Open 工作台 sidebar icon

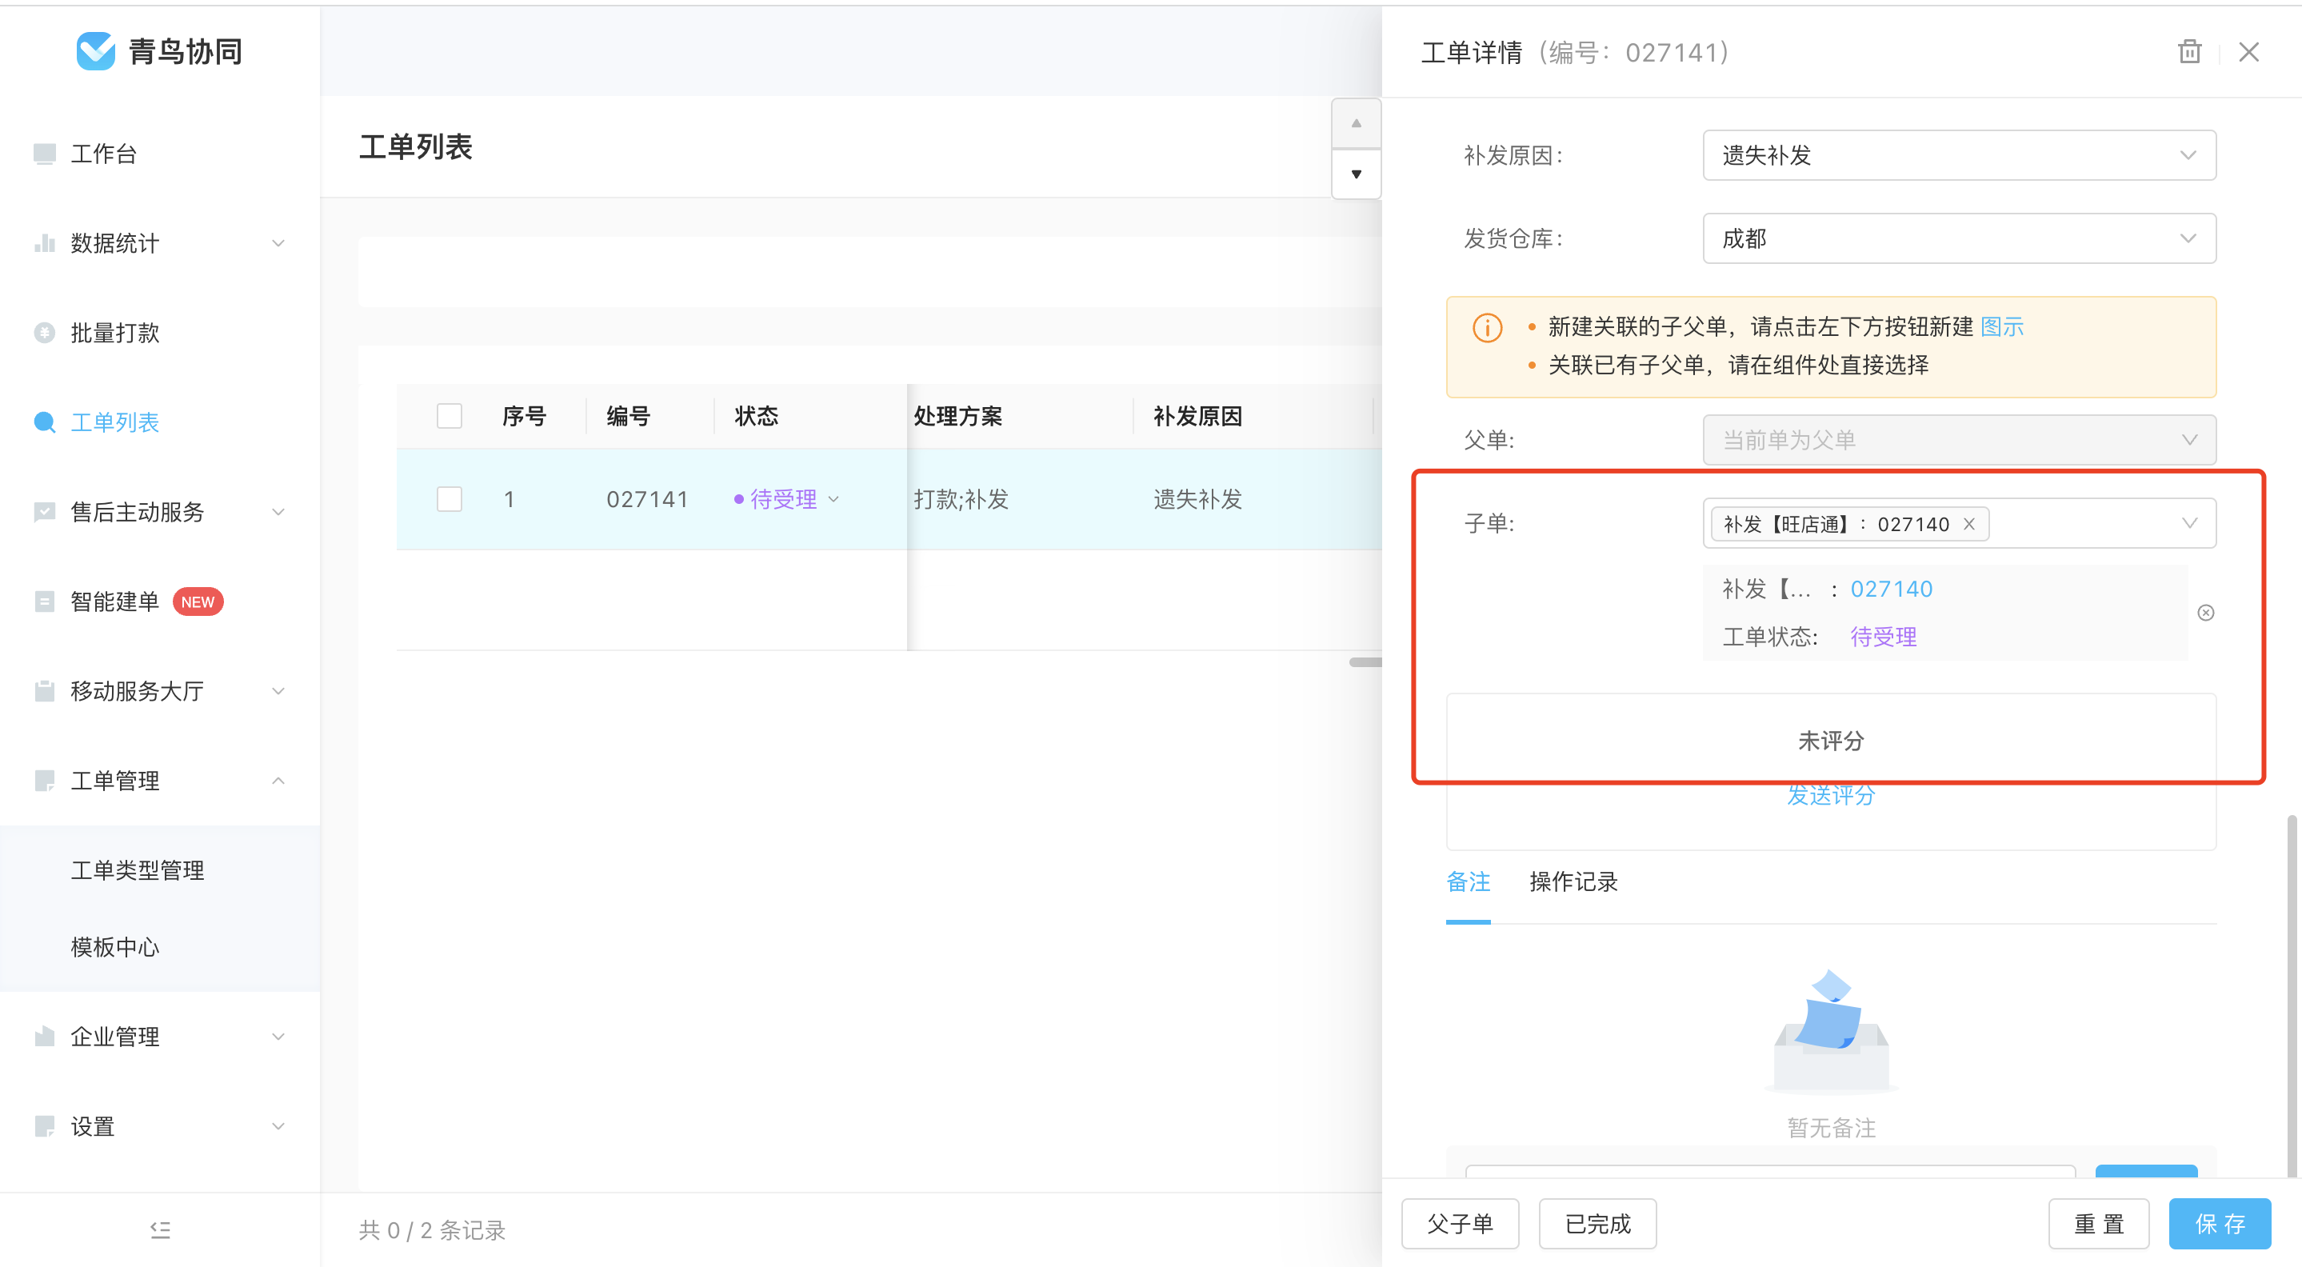[x=44, y=154]
